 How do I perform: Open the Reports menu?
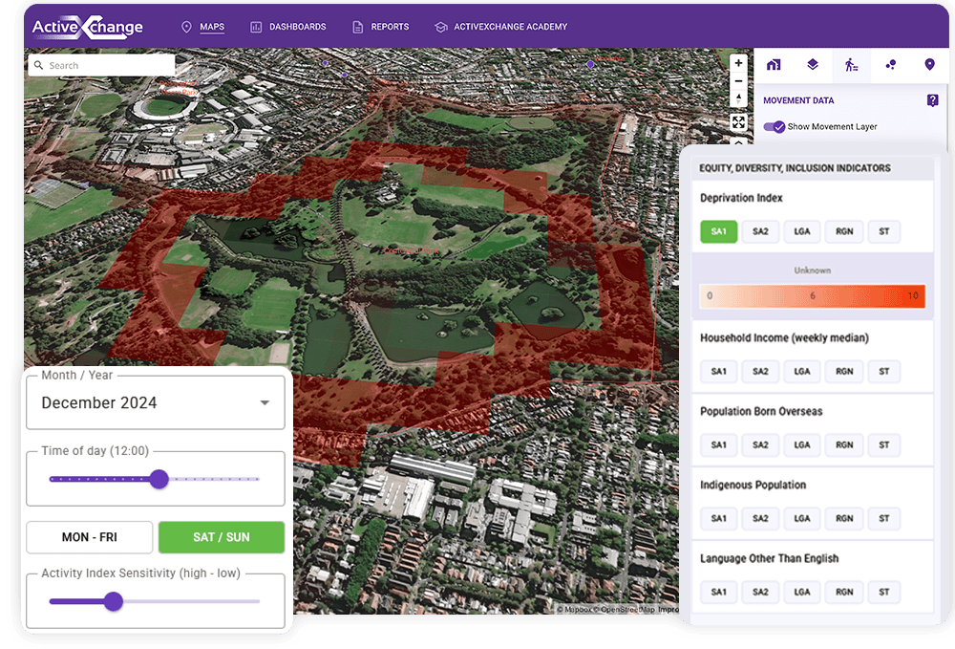click(380, 27)
